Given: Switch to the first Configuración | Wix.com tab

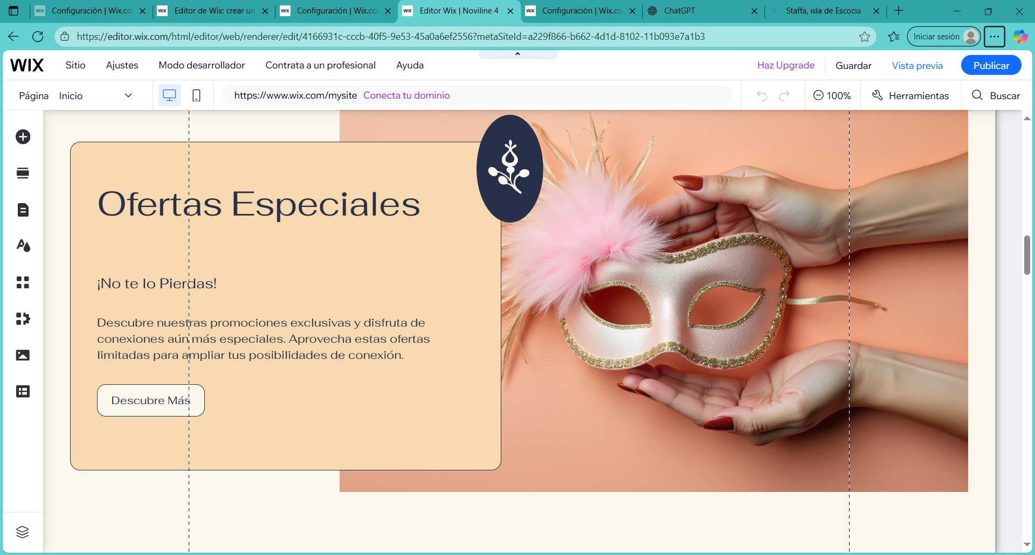Looking at the screenshot, I should click(x=91, y=11).
